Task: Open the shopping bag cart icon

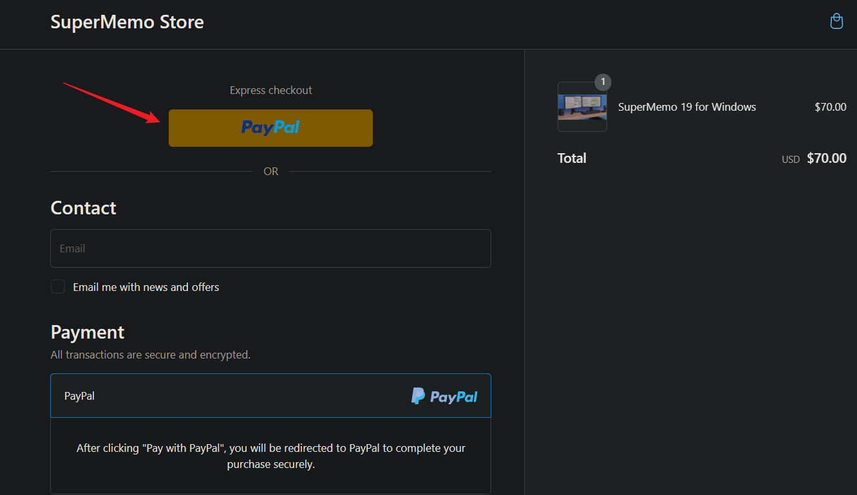Action: pyautogui.click(x=836, y=21)
